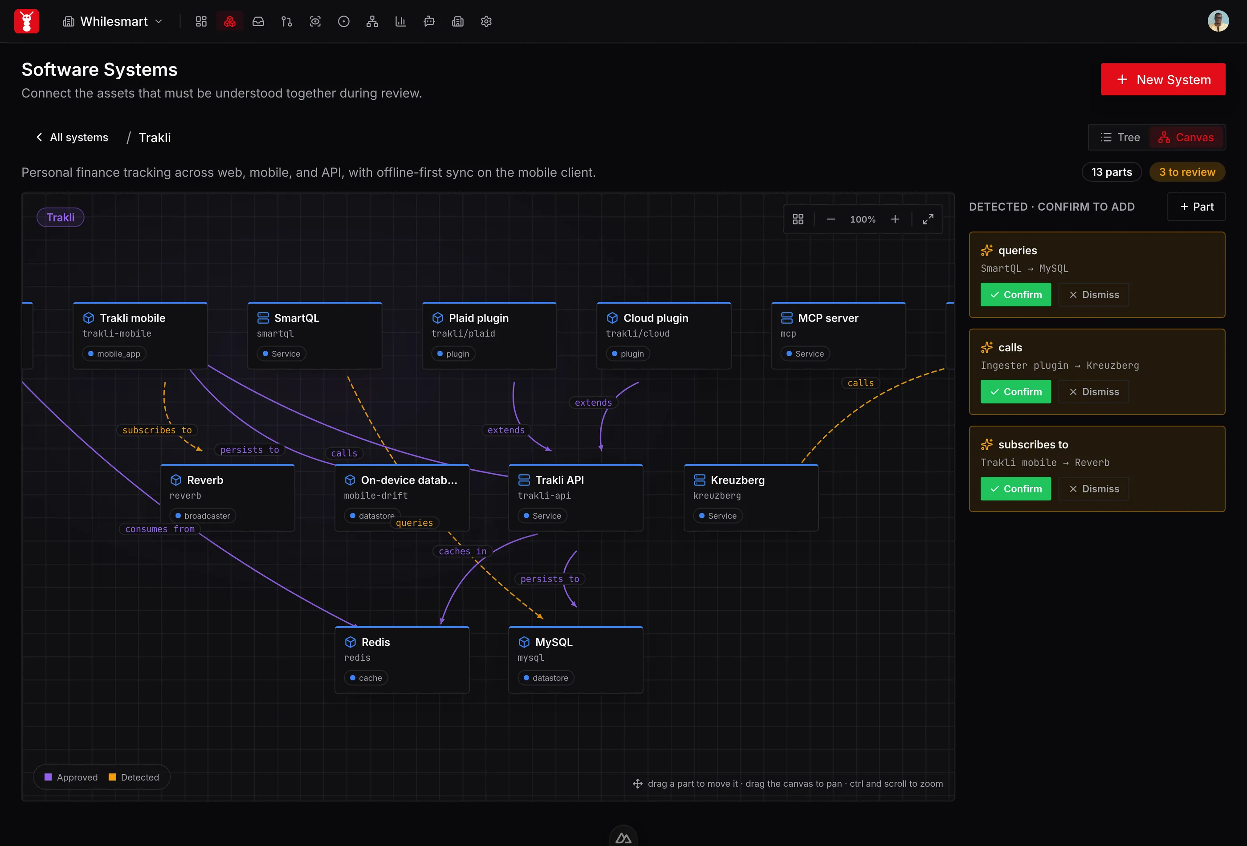1247x846 pixels.
Task: Click the broadcaster tag on Reverb
Action: click(x=203, y=516)
